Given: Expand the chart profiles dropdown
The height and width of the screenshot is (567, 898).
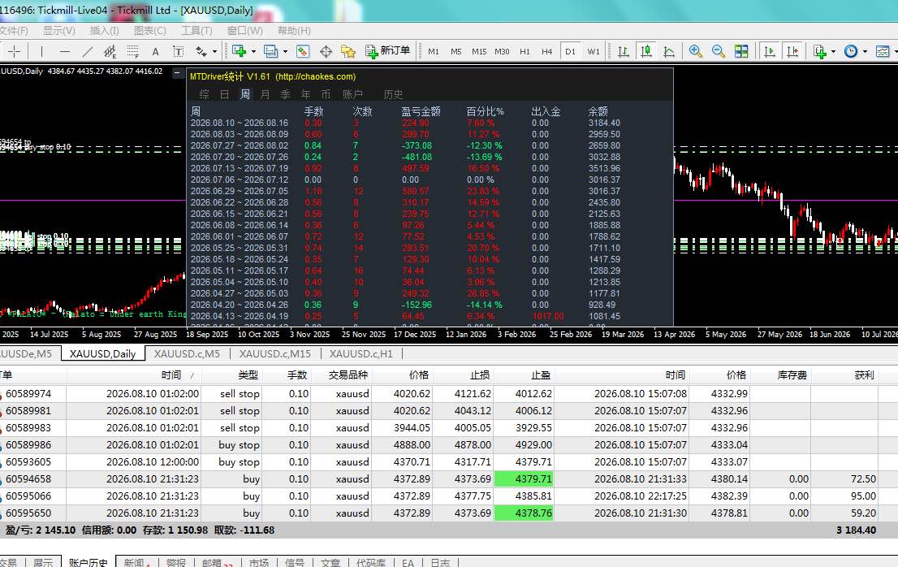Looking at the screenshot, I should (x=285, y=51).
